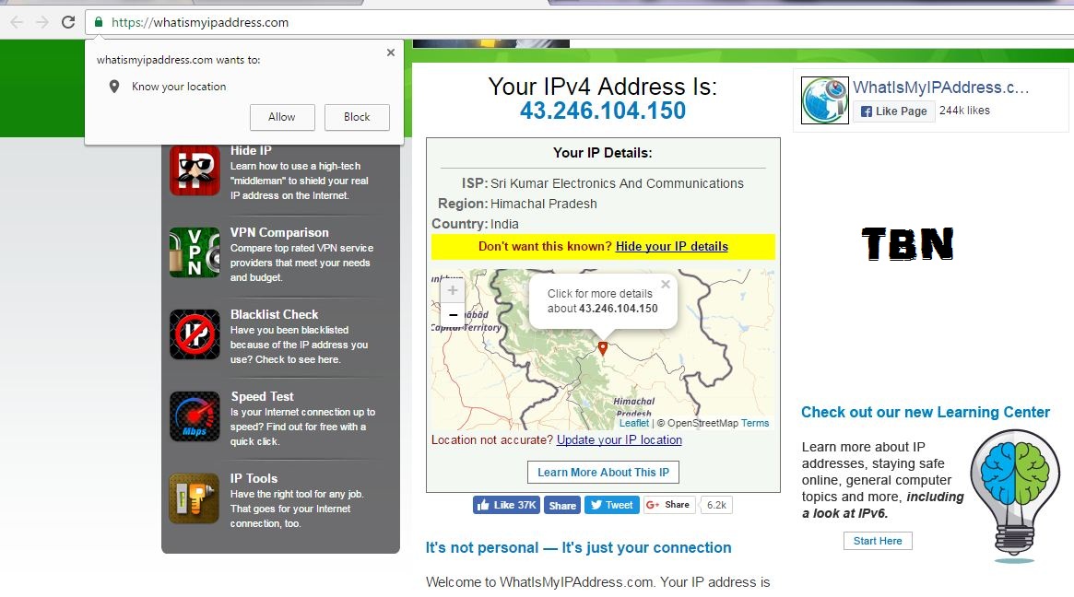Image resolution: width=1074 pixels, height=597 pixels.
Task: Click the TBN logo
Action: tap(907, 244)
